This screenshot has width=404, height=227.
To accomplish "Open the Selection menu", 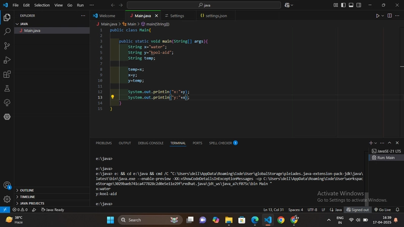I will coord(42,5).
